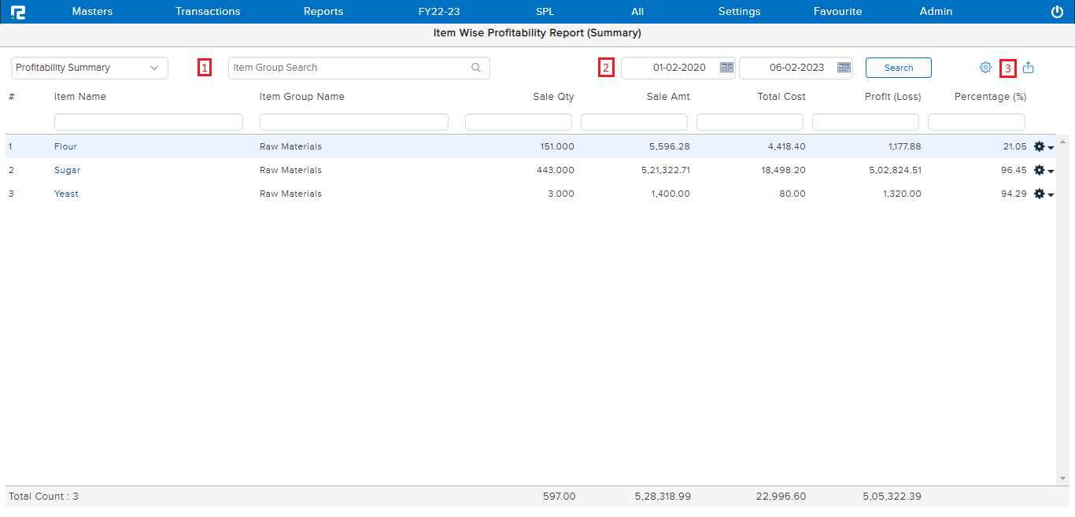The image size is (1075, 517).
Task: Click the export/share icon
Action: pos(1029,68)
